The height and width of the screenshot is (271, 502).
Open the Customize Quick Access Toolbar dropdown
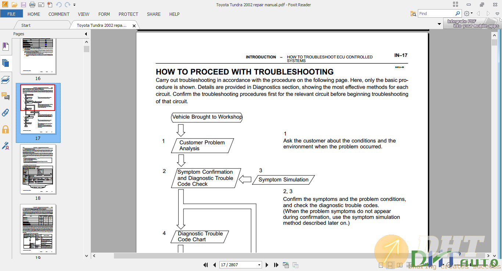coord(74,5)
